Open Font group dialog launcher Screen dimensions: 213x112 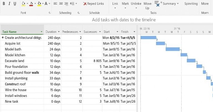(49, 13)
